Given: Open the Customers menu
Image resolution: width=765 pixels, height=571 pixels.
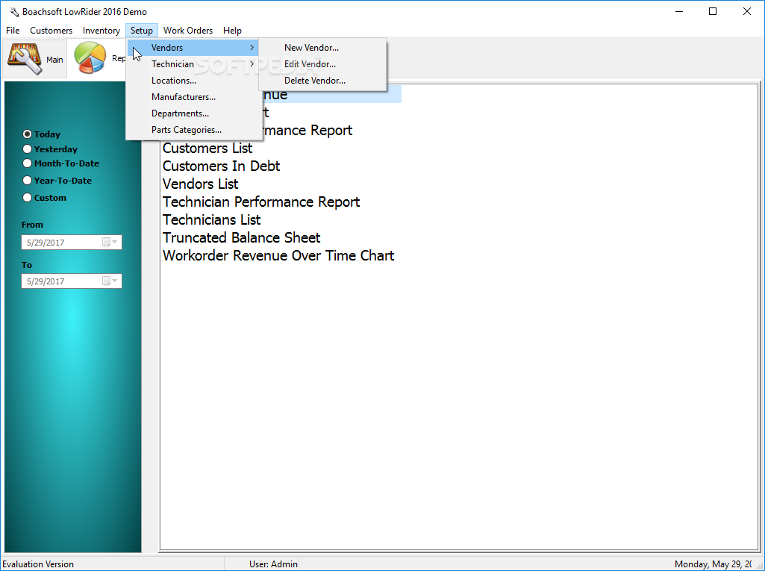Looking at the screenshot, I should 51,31.
